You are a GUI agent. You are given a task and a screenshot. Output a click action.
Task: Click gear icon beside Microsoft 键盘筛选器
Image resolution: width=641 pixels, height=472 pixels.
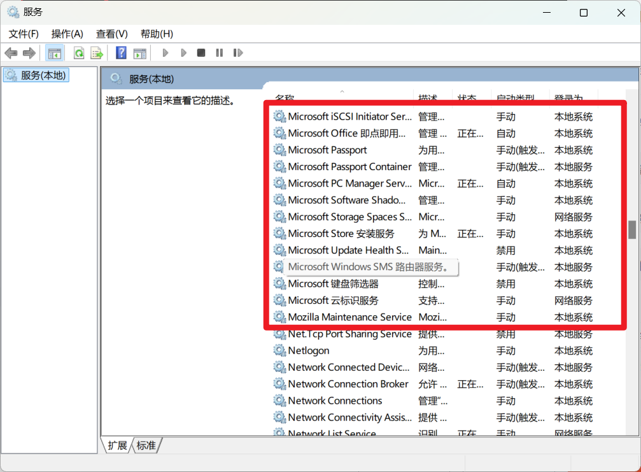[279, 284]
